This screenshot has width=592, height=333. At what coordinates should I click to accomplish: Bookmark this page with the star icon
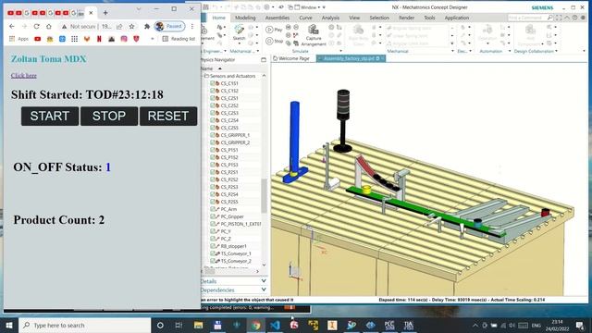click(131, 27)
